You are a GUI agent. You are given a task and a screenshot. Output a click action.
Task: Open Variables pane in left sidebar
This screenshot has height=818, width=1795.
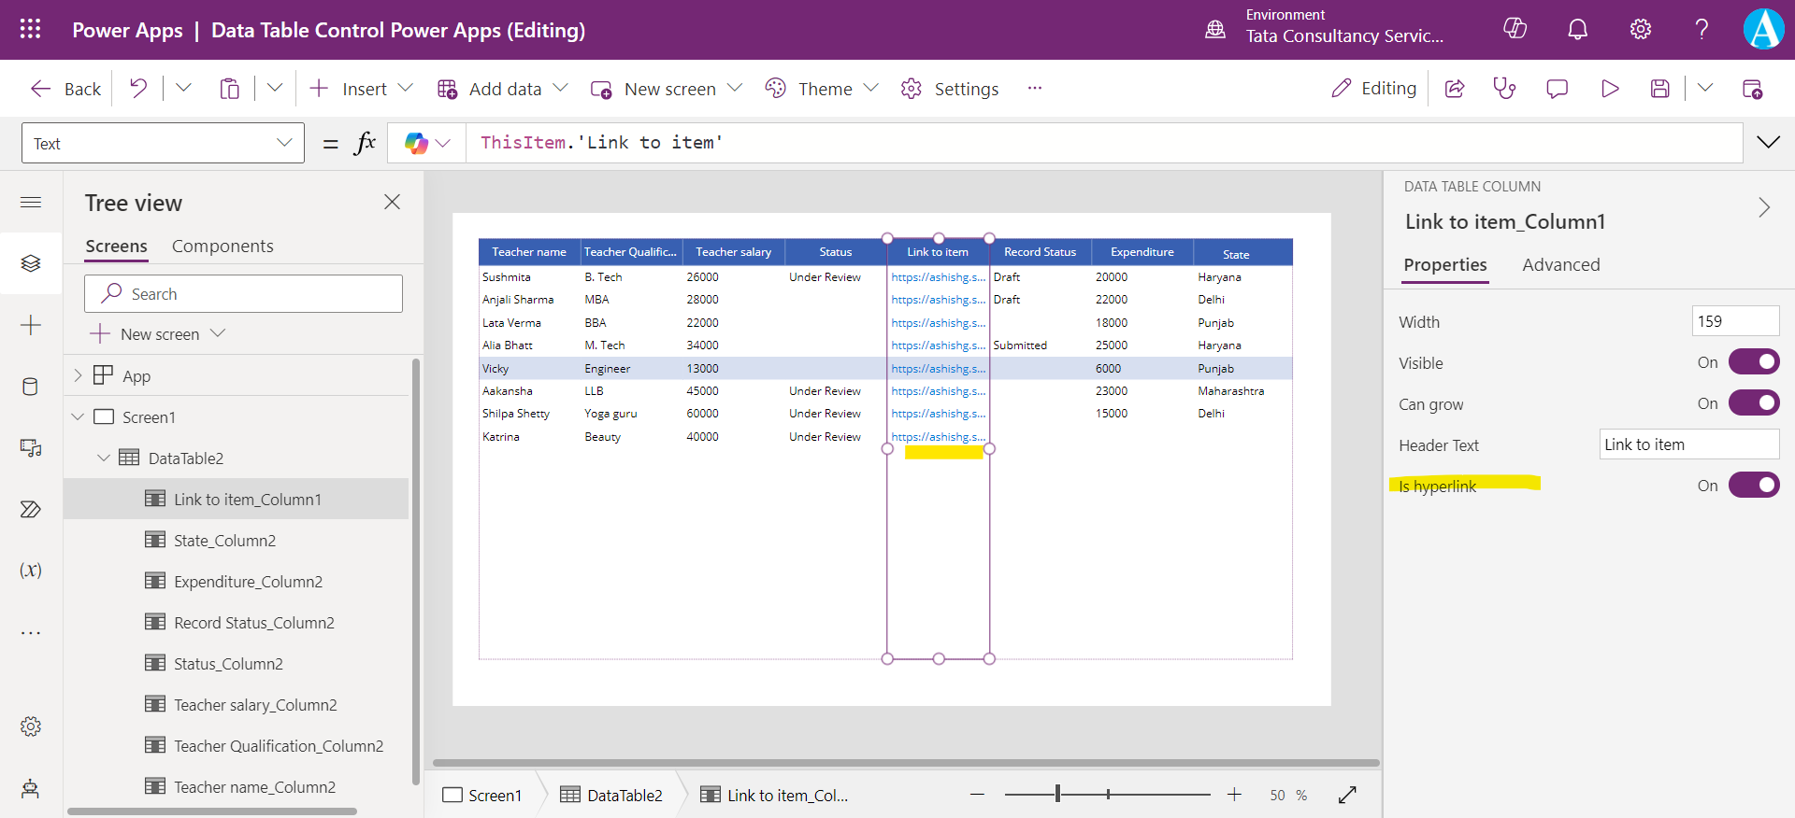(x=31, y=571)
